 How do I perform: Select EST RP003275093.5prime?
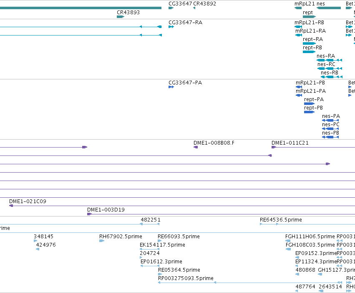(186, 278)
